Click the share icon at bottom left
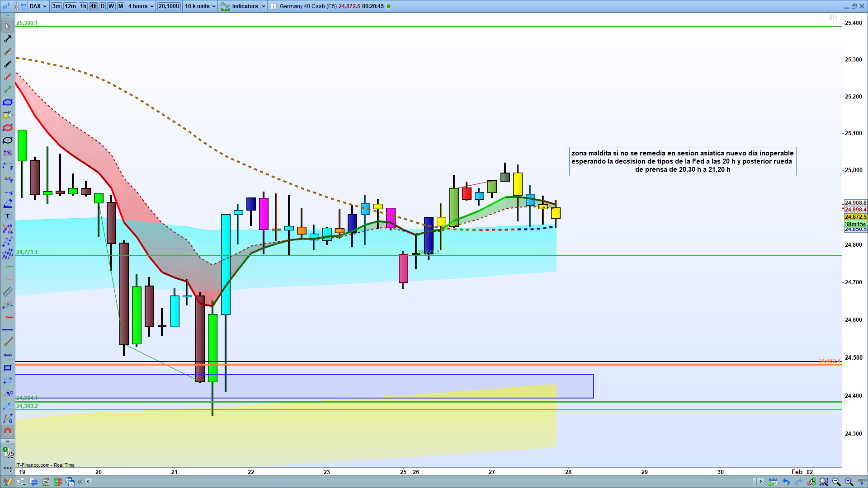Viewport: 868px width, 488px height. [x=21, y=482]
